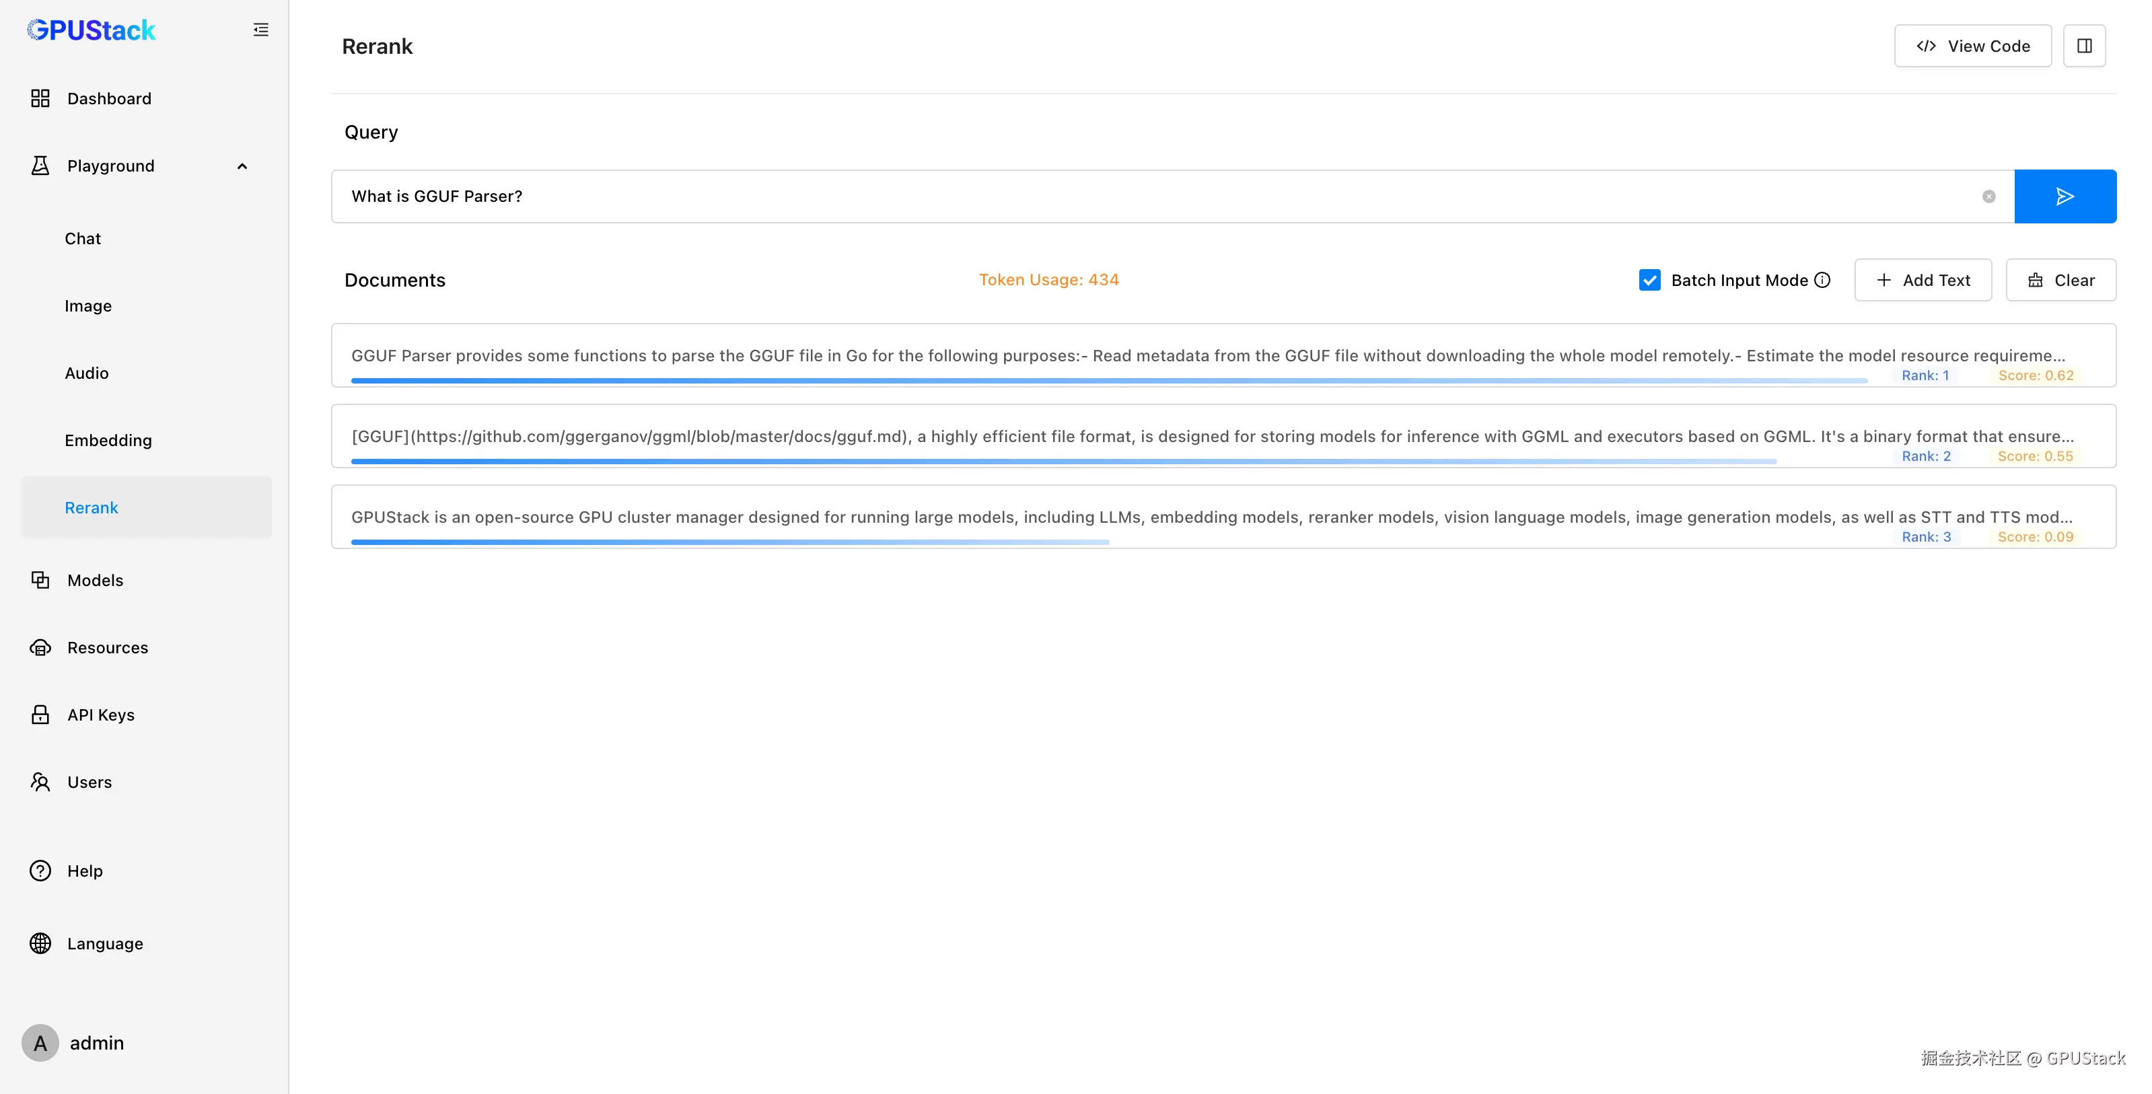Click the Rank 1 score progress bar

(1110, 381)
